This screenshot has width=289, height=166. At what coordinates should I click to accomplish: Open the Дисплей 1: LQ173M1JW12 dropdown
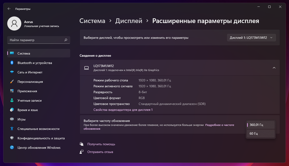click(251, 38)
